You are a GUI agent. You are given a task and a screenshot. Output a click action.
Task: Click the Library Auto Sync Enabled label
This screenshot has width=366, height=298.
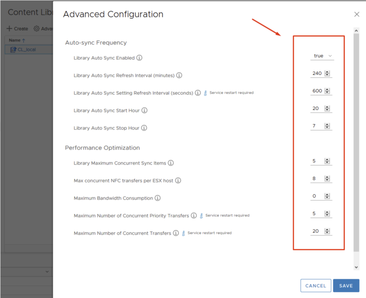pos(104,58)
